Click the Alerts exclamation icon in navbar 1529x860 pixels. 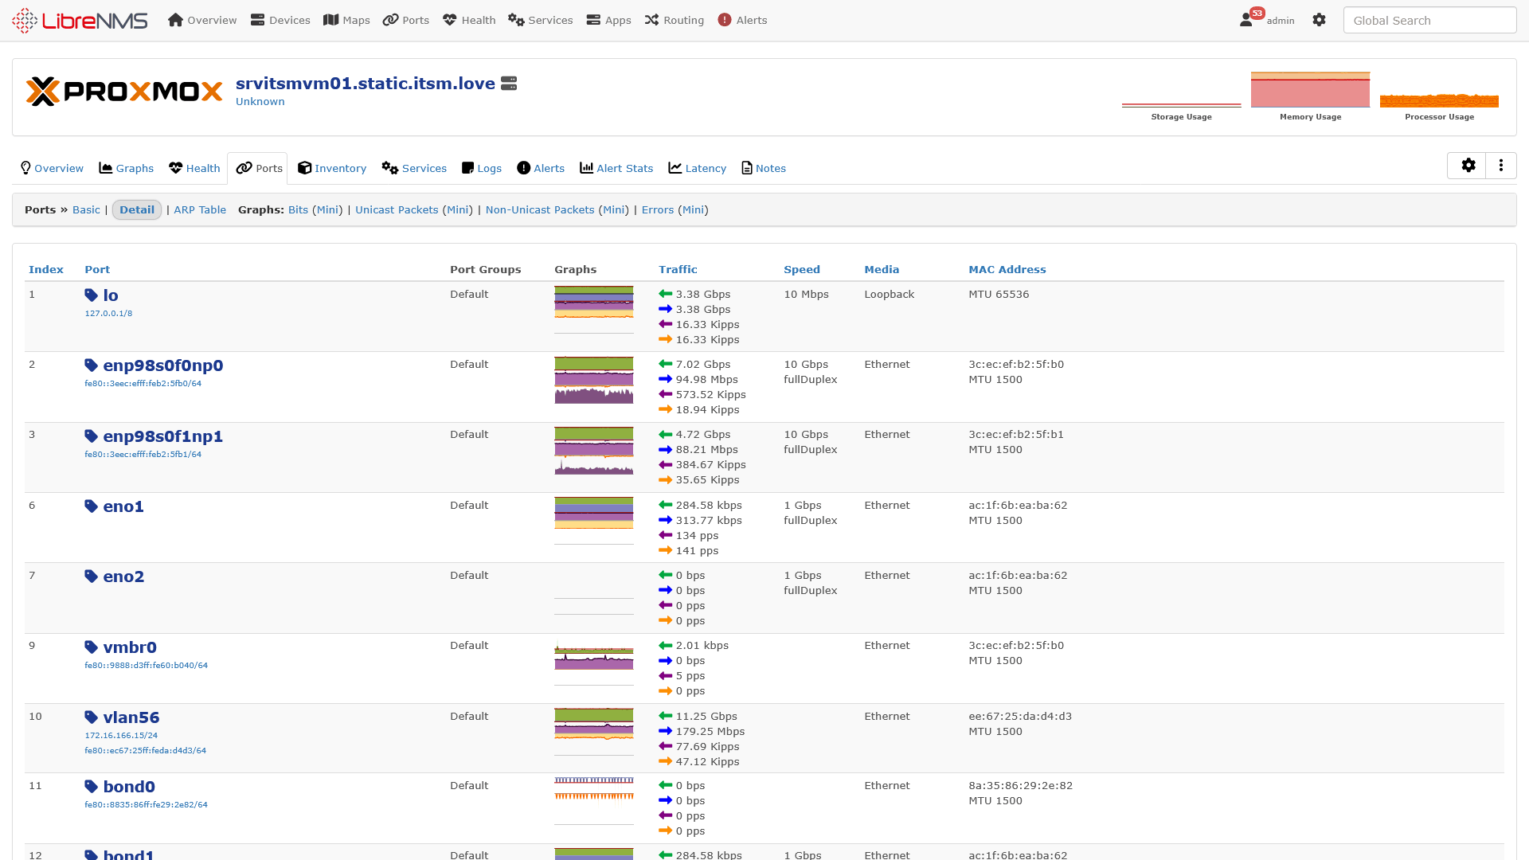tap(724, 20)
